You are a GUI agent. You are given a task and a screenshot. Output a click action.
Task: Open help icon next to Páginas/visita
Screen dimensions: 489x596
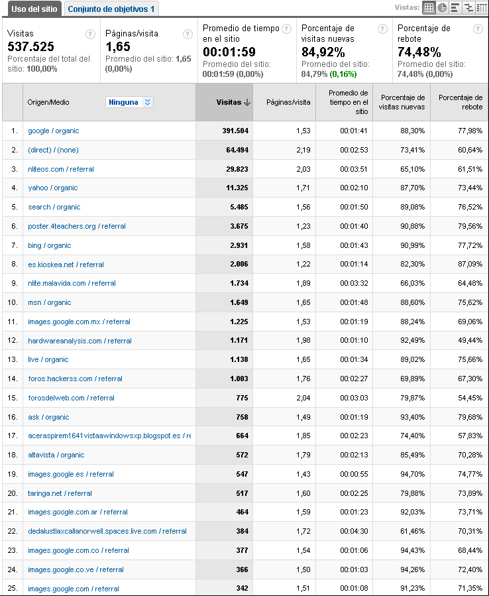[188, 34]
